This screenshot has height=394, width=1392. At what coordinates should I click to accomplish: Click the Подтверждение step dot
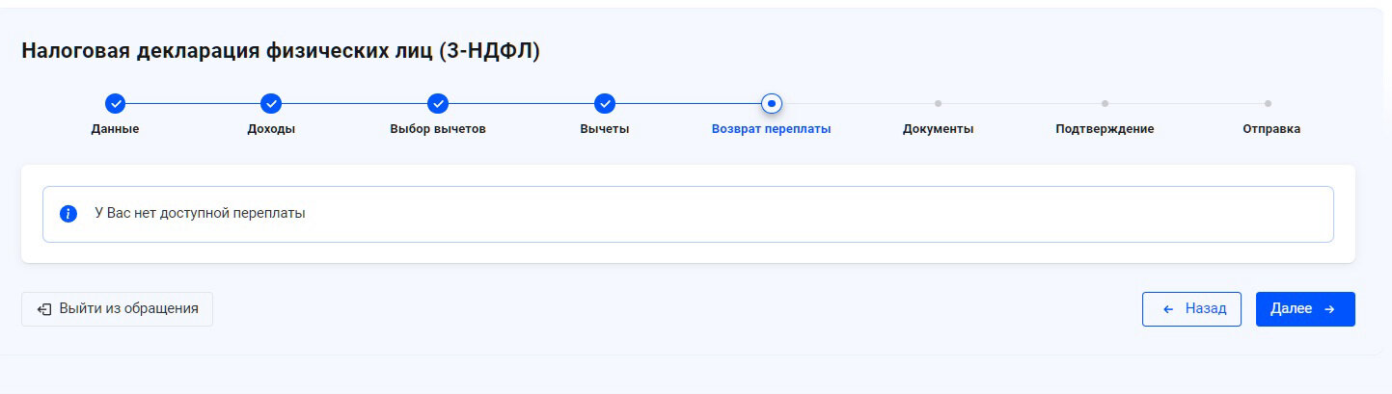click(x=1105, y=103)
